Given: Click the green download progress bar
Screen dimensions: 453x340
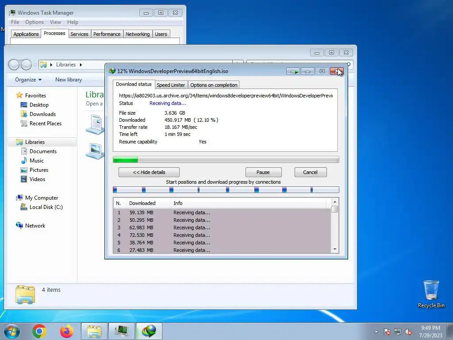Looking at the screenshot, I should [226, 159].
